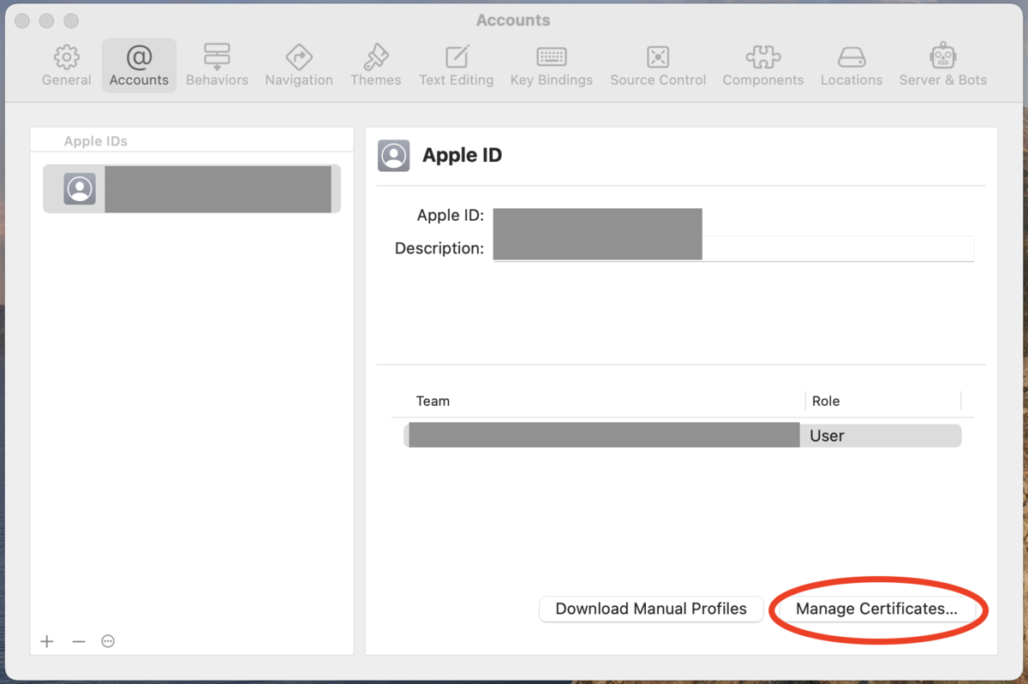Switch to Key Bindings preferences

click(551, 66)
